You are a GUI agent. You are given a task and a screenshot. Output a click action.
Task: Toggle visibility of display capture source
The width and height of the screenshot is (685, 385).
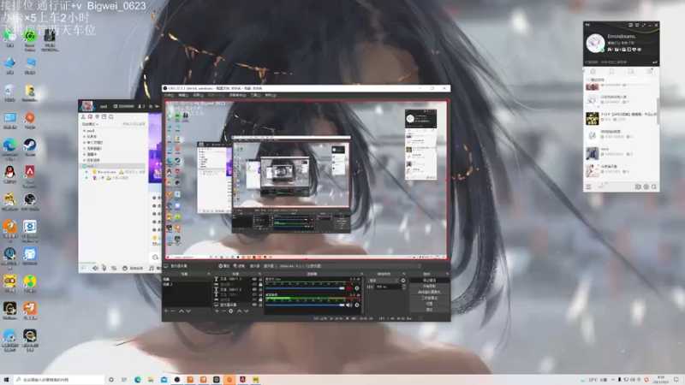point(254,305)
